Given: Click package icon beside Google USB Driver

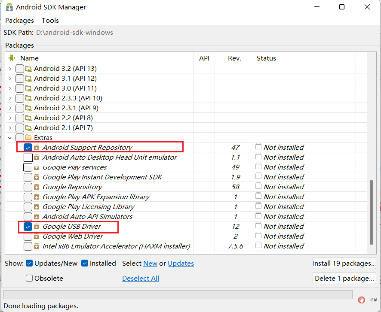Looking at the screenshot, I should [x=37, y=227].
